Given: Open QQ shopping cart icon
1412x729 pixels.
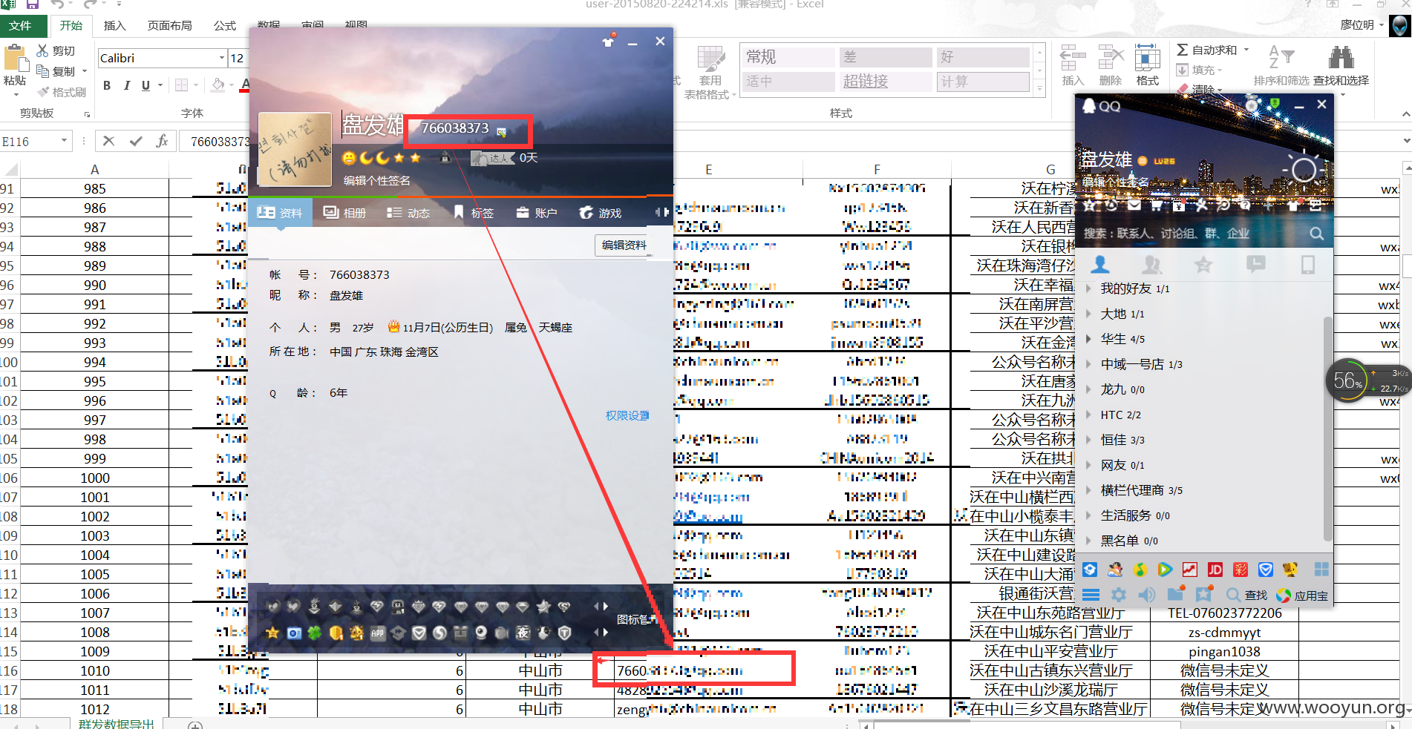Looking at the screenshot, I should pyautogui.click(x=1157, y=205).
